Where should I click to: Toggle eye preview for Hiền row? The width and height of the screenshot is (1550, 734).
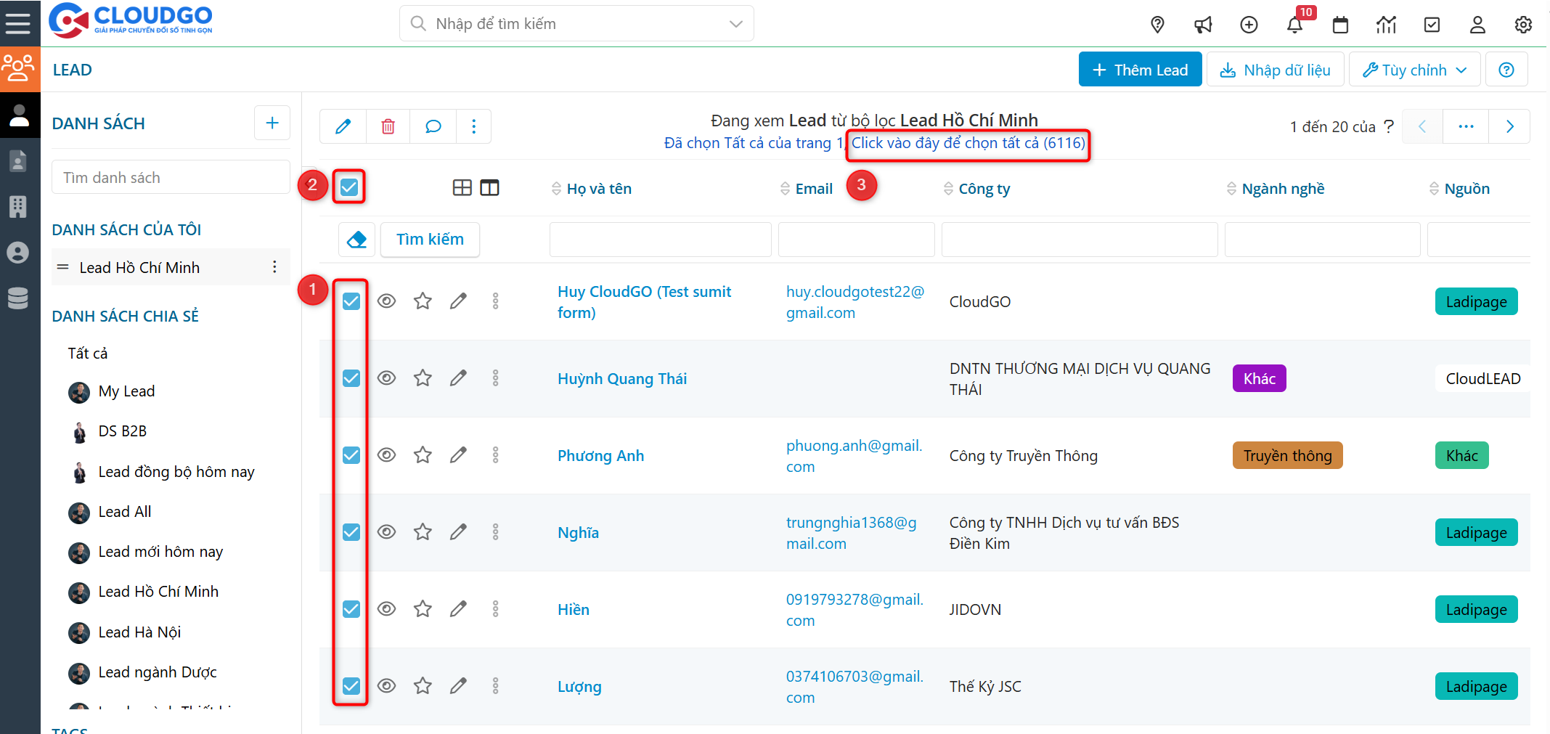[387, 609]
